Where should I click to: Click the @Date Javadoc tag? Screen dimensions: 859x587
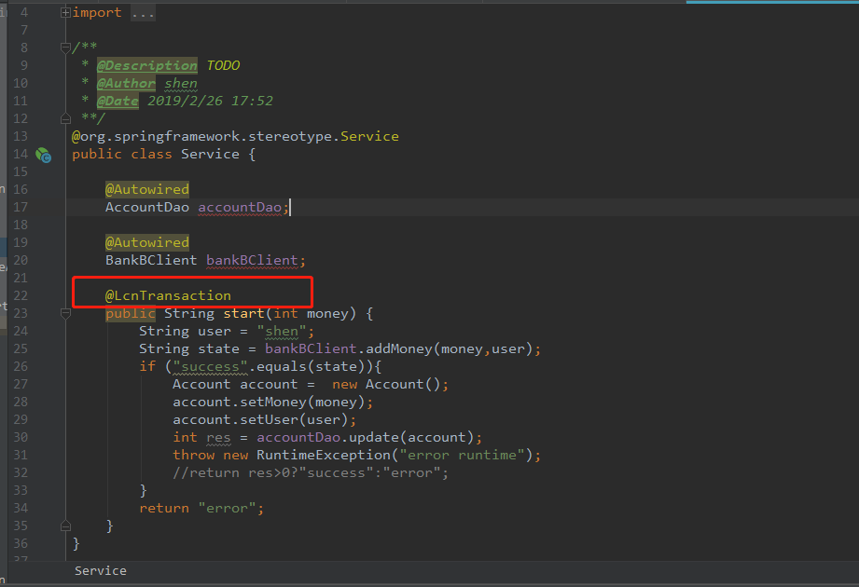point(118,102)
